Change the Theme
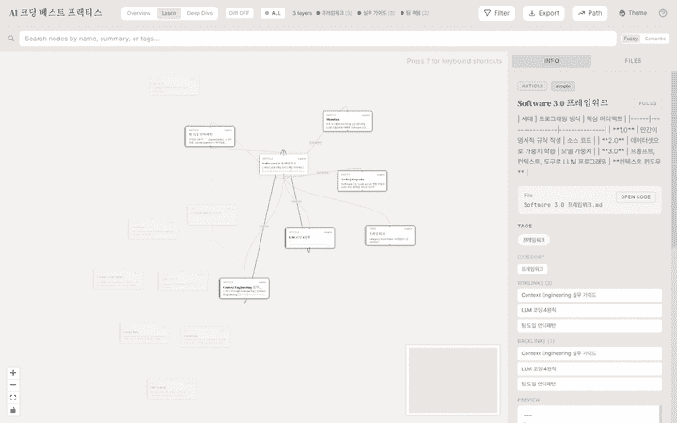The height and width of the screenshot is (423, 677). coord(633,13)
